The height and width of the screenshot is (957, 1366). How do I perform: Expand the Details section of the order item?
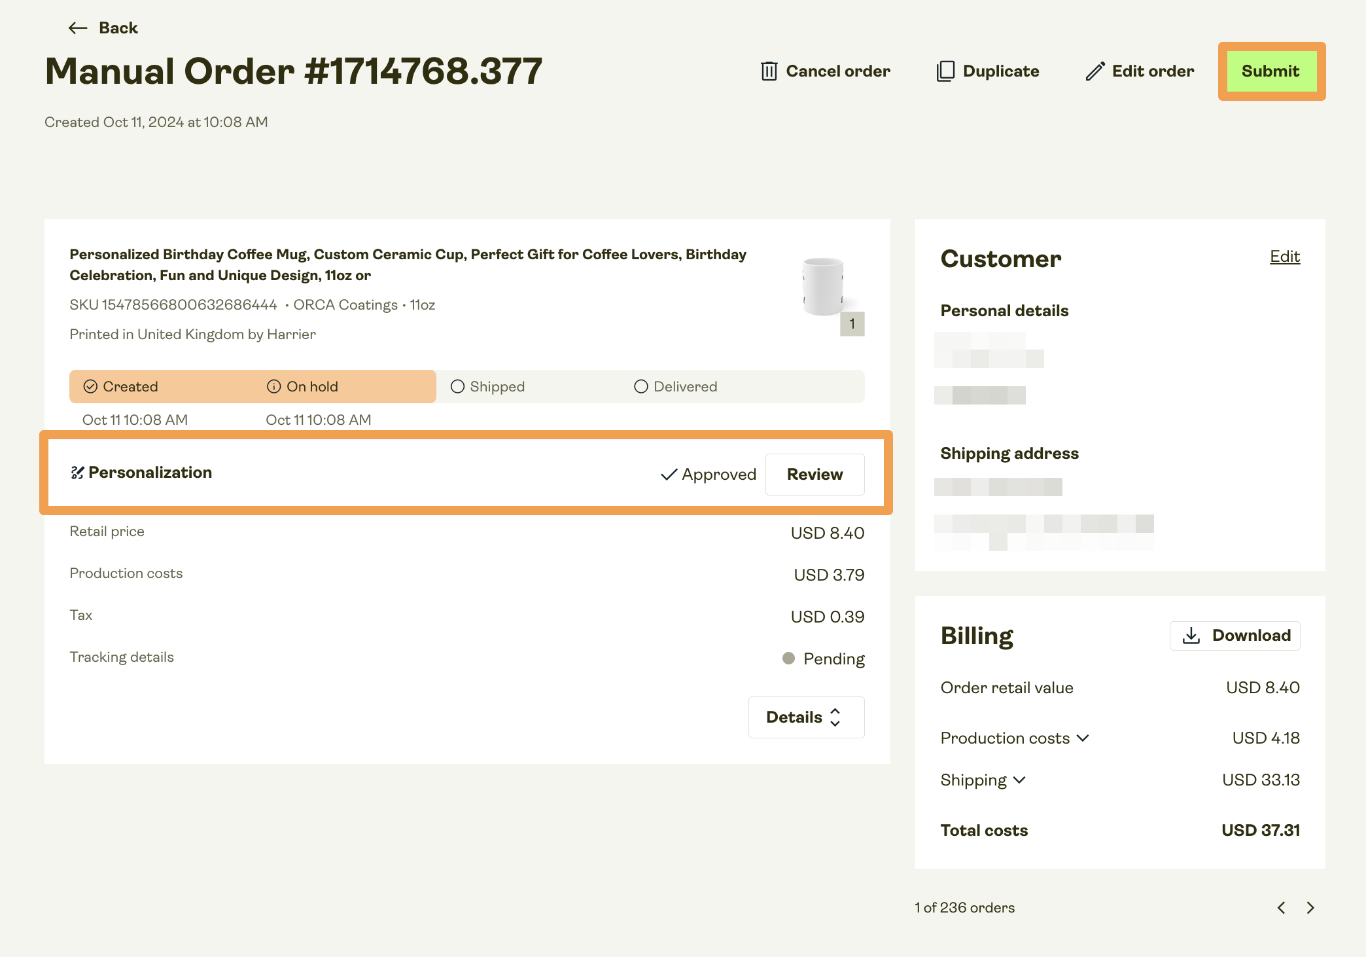[806, 717]
